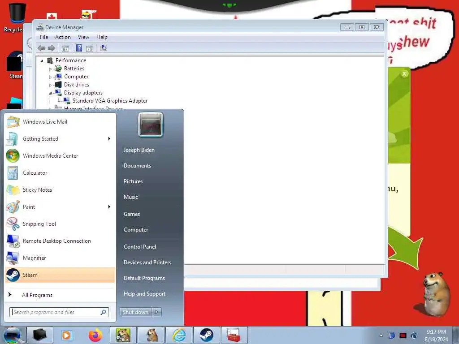Click the Back arrow in Device Manager toolbar
The width and height of the screenshot is (459, 344).
41,48
